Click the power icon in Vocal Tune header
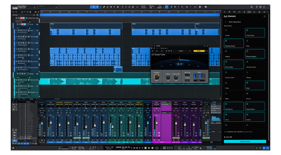281x155 pixels. coord(153,51)
